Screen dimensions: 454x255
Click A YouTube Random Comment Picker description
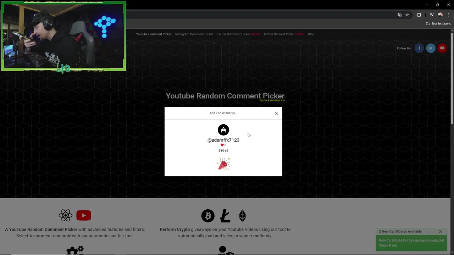tap(75, 233)
